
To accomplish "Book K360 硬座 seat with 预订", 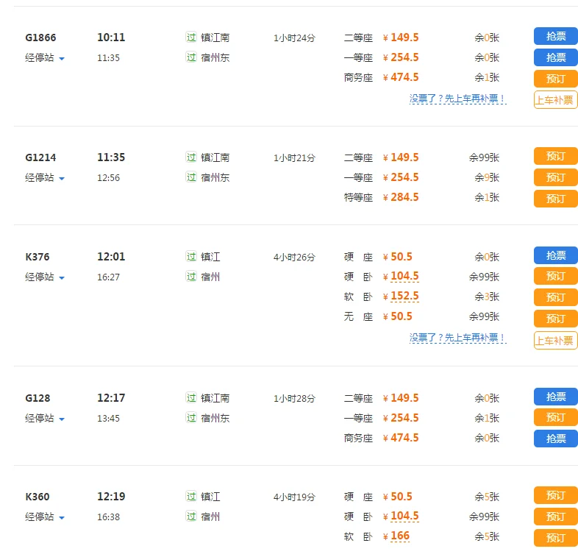I will (555, 495).
